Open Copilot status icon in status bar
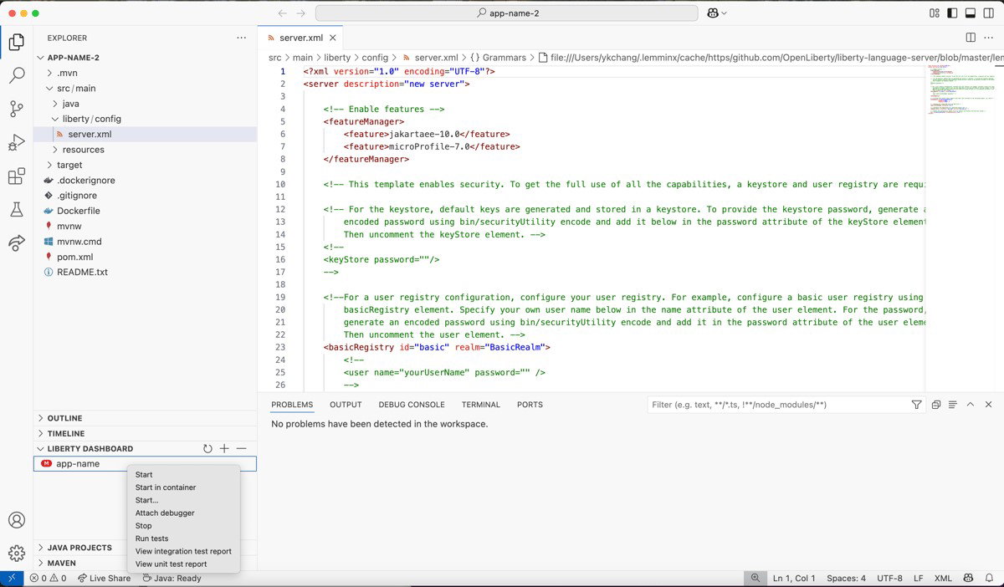Screen dimensions: 1004x587 (x=968, y=578)
